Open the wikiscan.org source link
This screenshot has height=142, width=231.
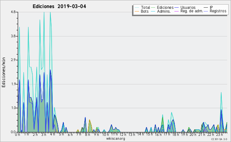pyautogui.click(x=115, y=139)
